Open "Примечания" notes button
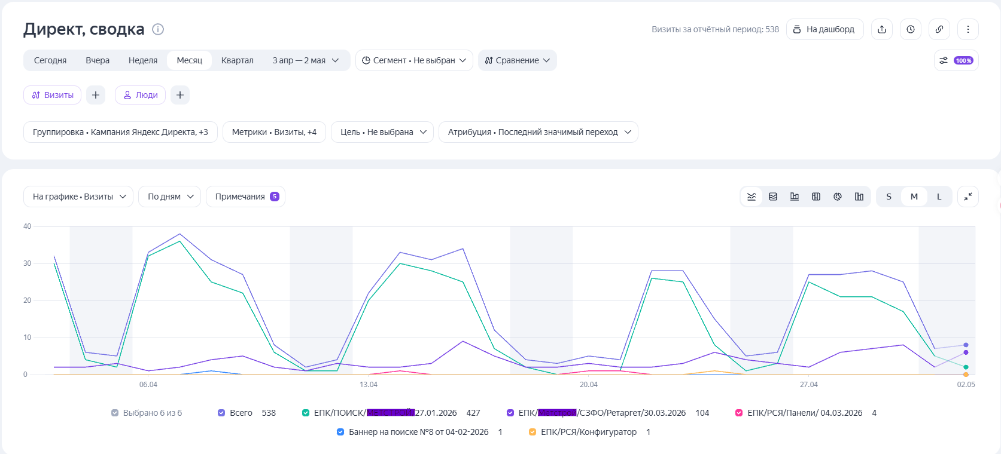 click(x=245, y=197)
